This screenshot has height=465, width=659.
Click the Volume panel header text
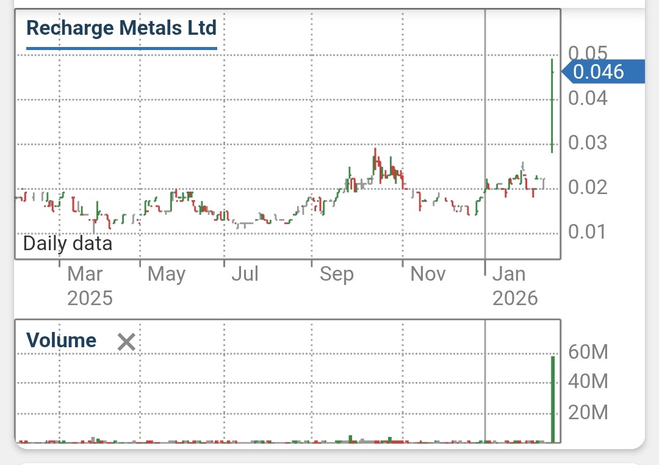click(61, 341)
